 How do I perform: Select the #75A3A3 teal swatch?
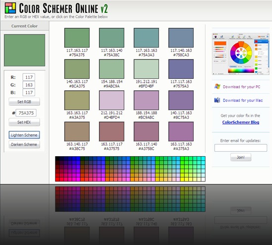[x=147, y=38]
